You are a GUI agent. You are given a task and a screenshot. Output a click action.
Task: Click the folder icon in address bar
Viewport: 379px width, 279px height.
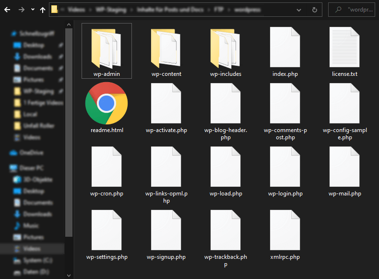click(x=54, y=10)
